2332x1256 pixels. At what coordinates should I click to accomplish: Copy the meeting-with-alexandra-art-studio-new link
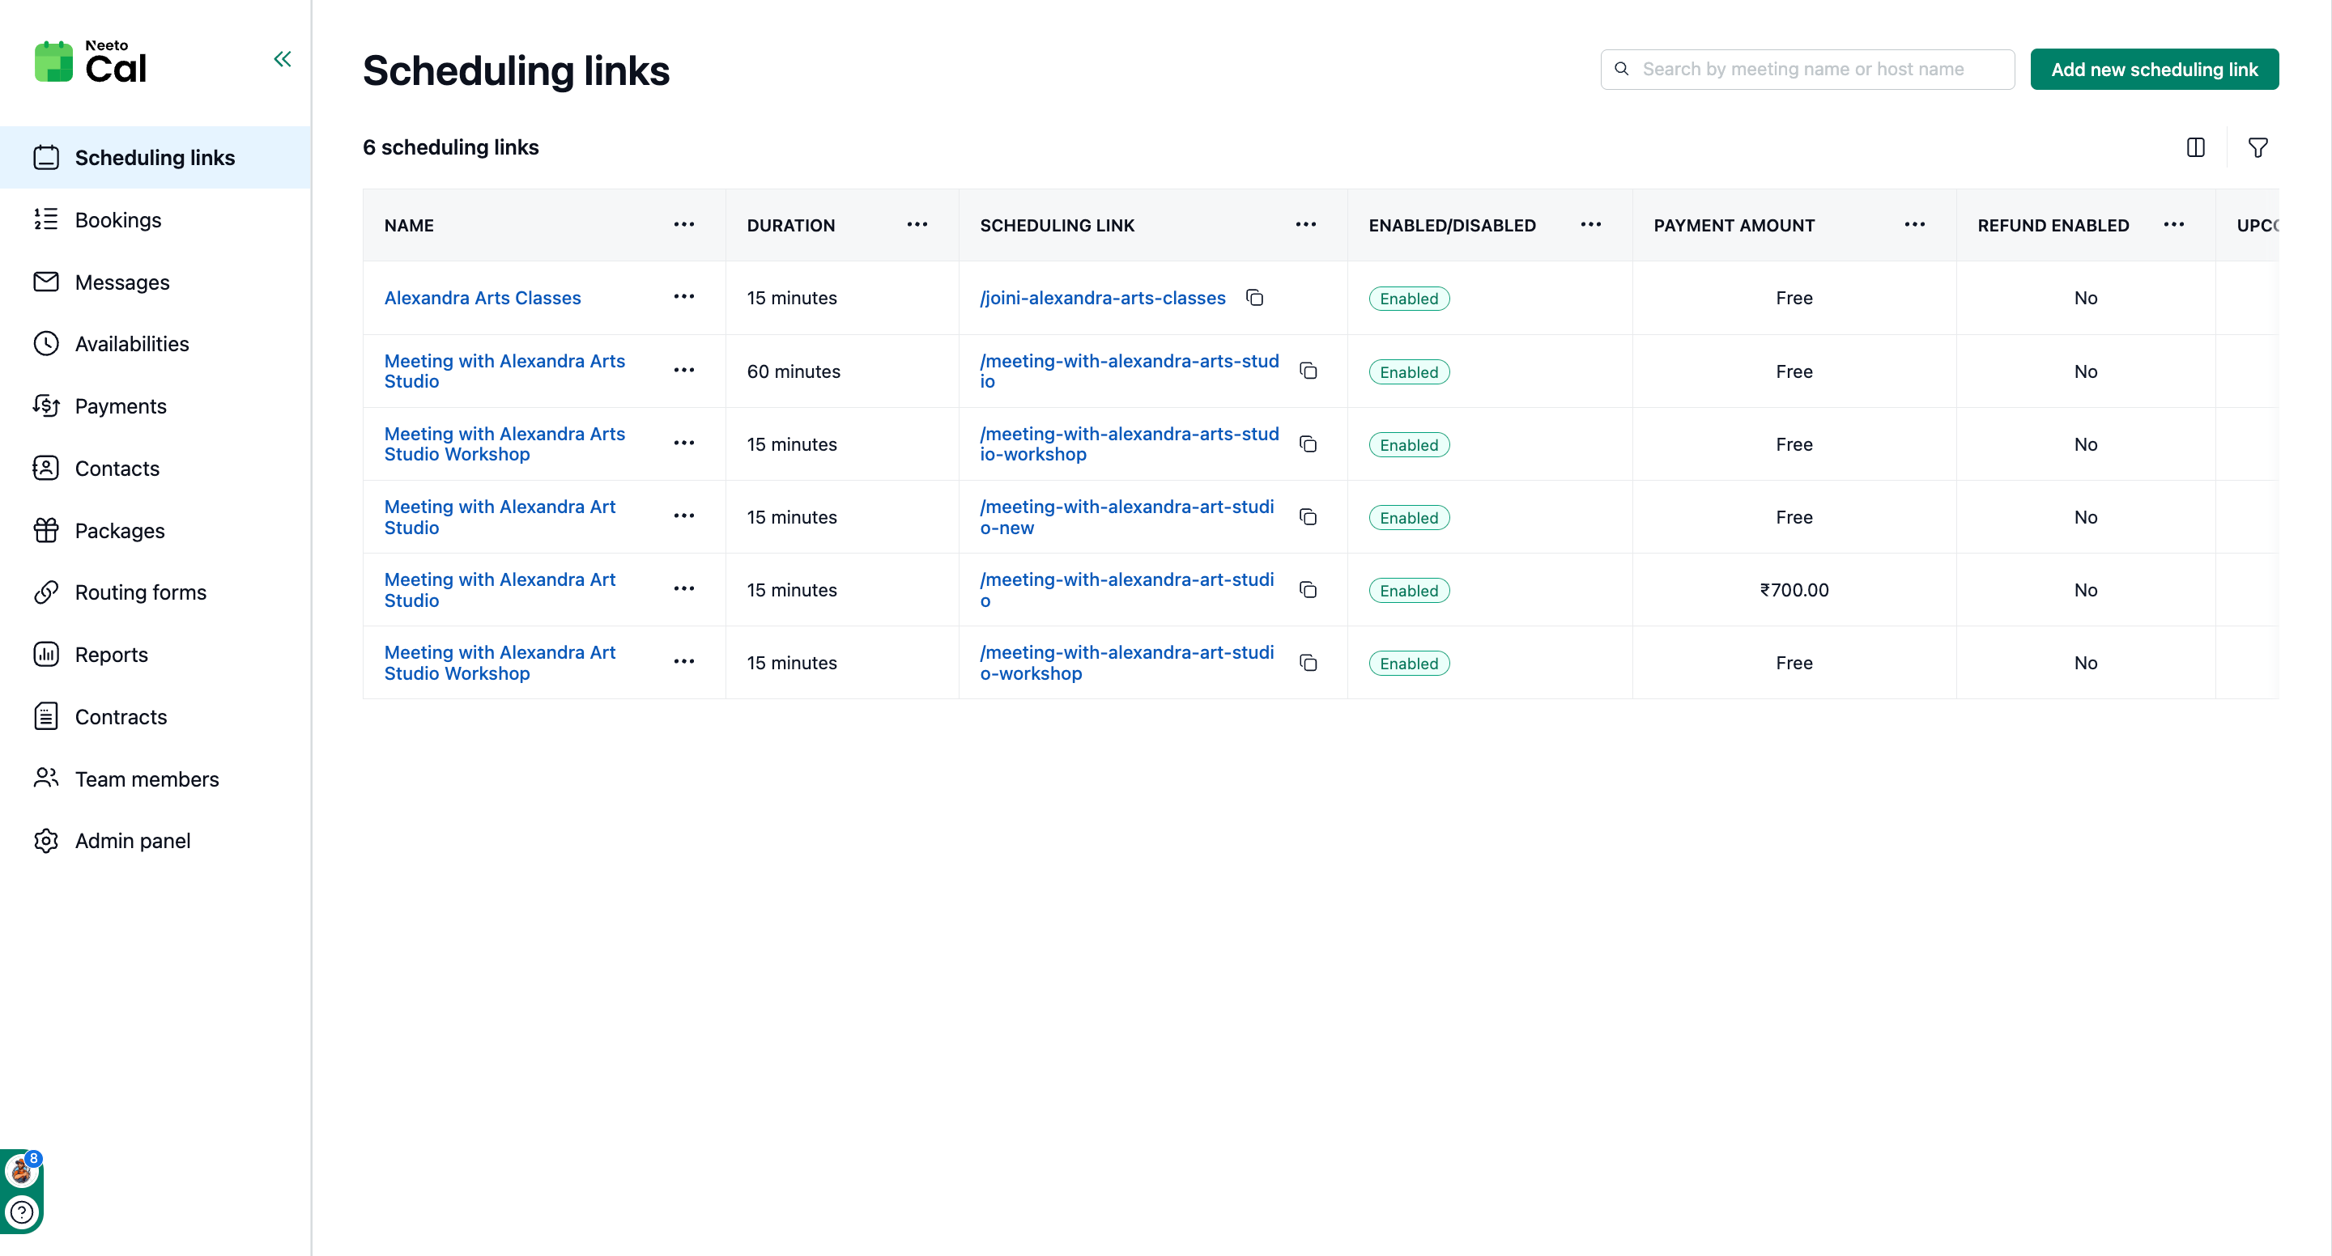click(x=1307, y=516)
